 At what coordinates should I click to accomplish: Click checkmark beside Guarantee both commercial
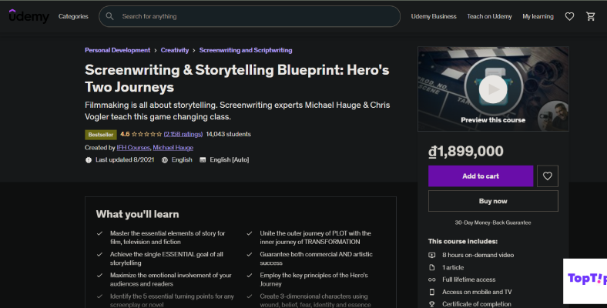[x=250, y=254]
